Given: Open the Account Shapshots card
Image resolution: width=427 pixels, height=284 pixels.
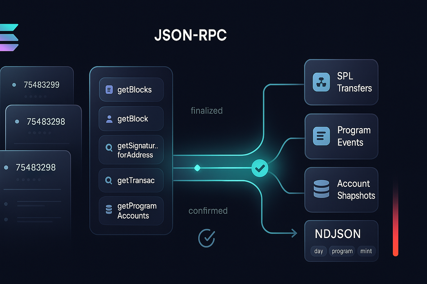Looking at the screenshot, I should pyautogui.click(x=341, y=190).
